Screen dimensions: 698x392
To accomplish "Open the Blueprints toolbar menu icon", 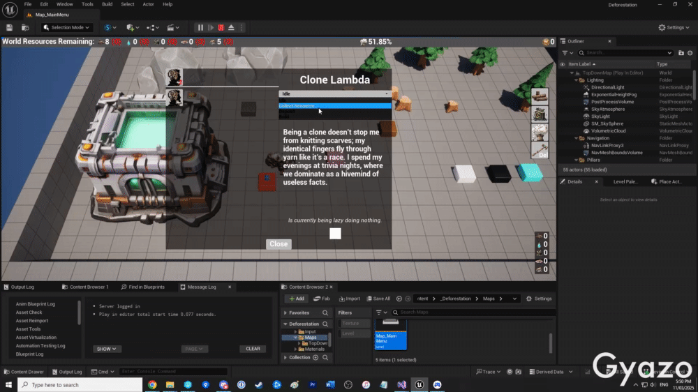I will click(x=152, y=27).
